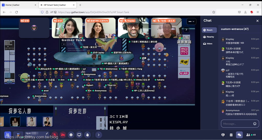Screen dimensions: 262x140
Task: Click the PChome online shopping banner
Action: [184, 73]
